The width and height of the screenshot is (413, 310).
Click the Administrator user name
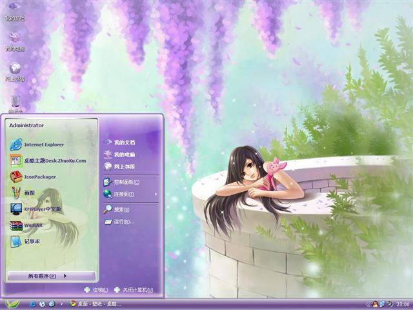(x=26, y=125)
